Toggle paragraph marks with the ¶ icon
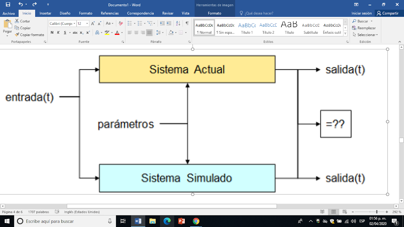The height and width of the screenshot is (227, 404). (x=187, y=23)
